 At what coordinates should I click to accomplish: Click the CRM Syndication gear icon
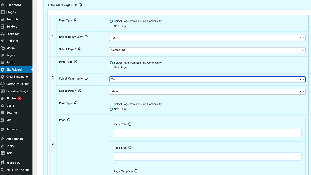(x=2, y=77)
